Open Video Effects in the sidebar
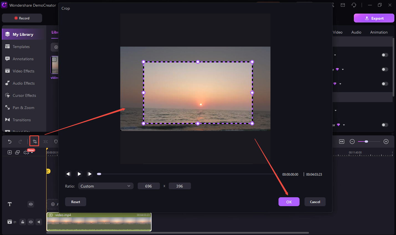 click(24, 71)
